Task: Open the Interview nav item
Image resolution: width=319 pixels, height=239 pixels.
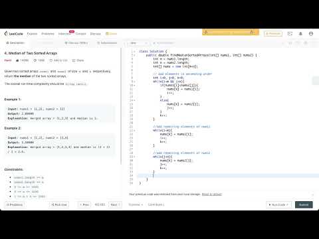Action: 64,34
